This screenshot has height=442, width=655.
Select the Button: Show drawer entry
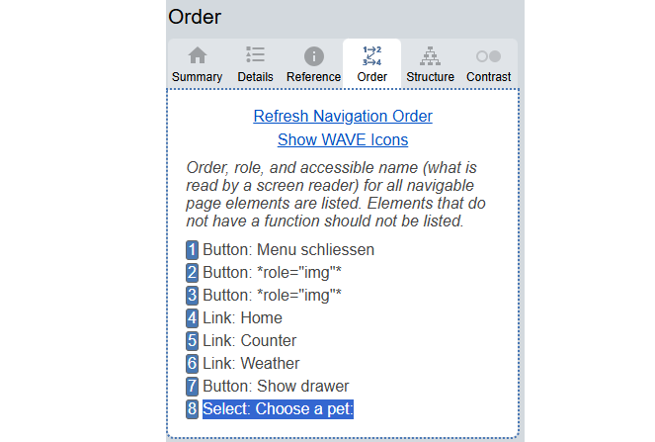pyautogui.click(x=276, y=387)
